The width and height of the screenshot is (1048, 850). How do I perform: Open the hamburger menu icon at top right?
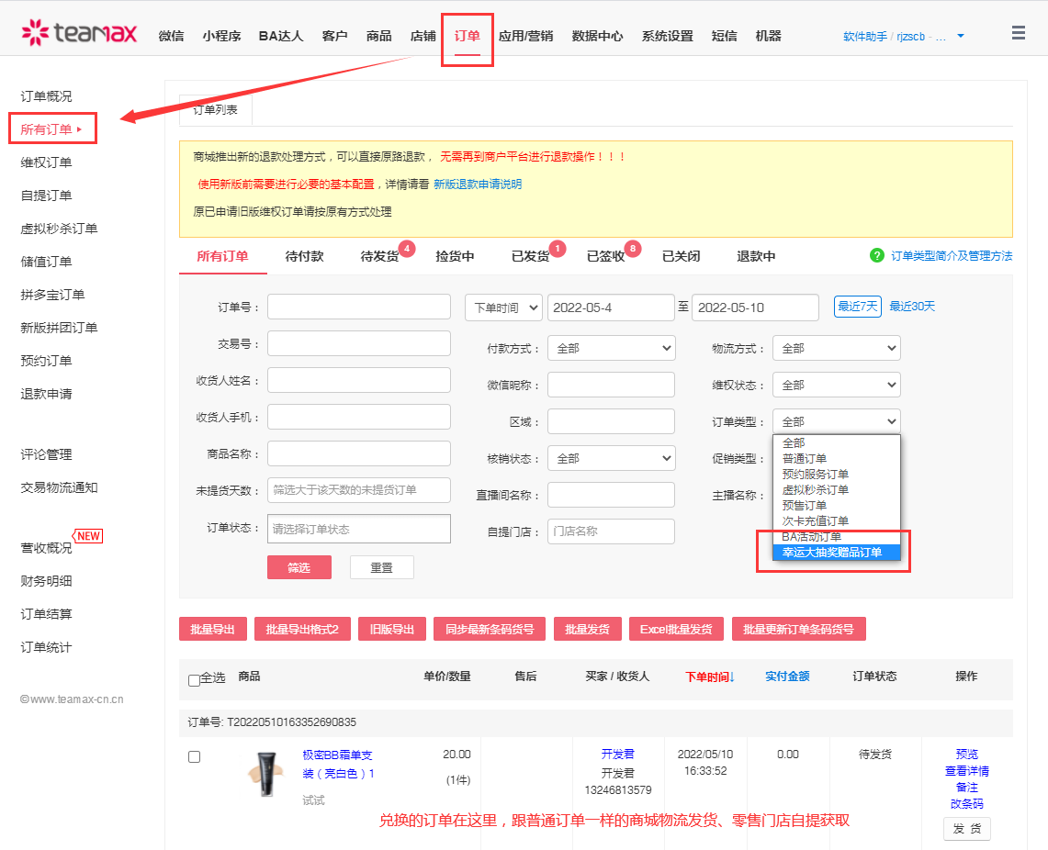click(1018, 31)
